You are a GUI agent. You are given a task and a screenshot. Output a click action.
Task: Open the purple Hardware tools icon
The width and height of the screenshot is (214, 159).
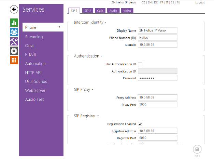point(14,41)
